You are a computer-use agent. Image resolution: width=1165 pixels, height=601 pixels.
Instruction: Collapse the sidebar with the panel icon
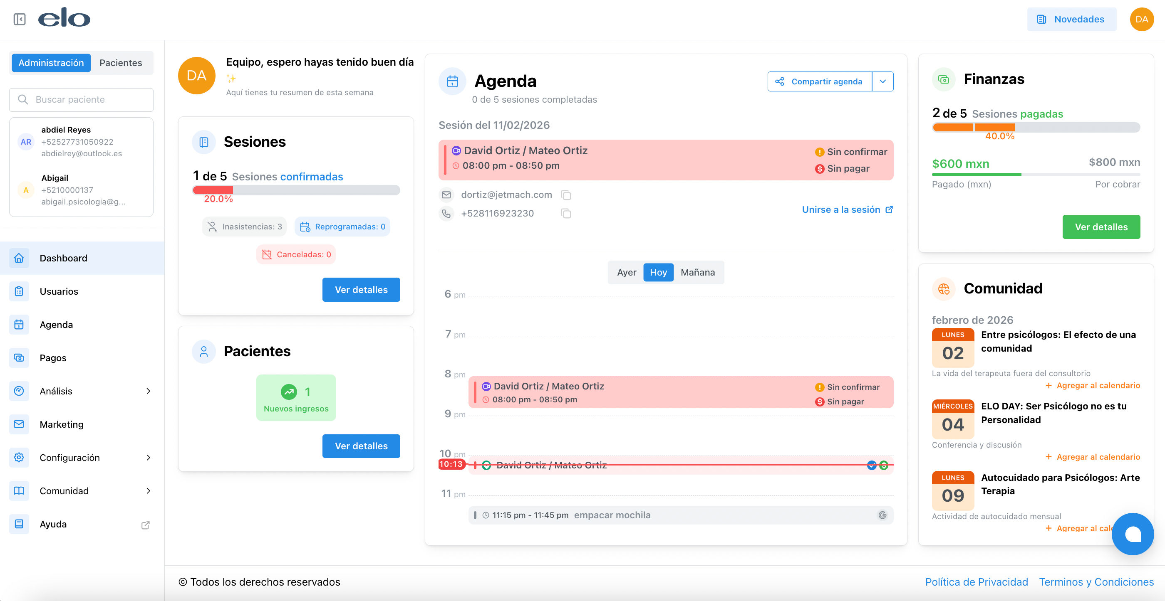pyautogui.click(x=20, y=19)
